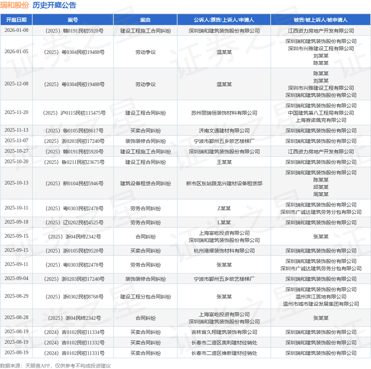The height and width of the screenshot is (369, 371).
Task: Pick the date 2025-10-20
Action: tap(16, 162)
